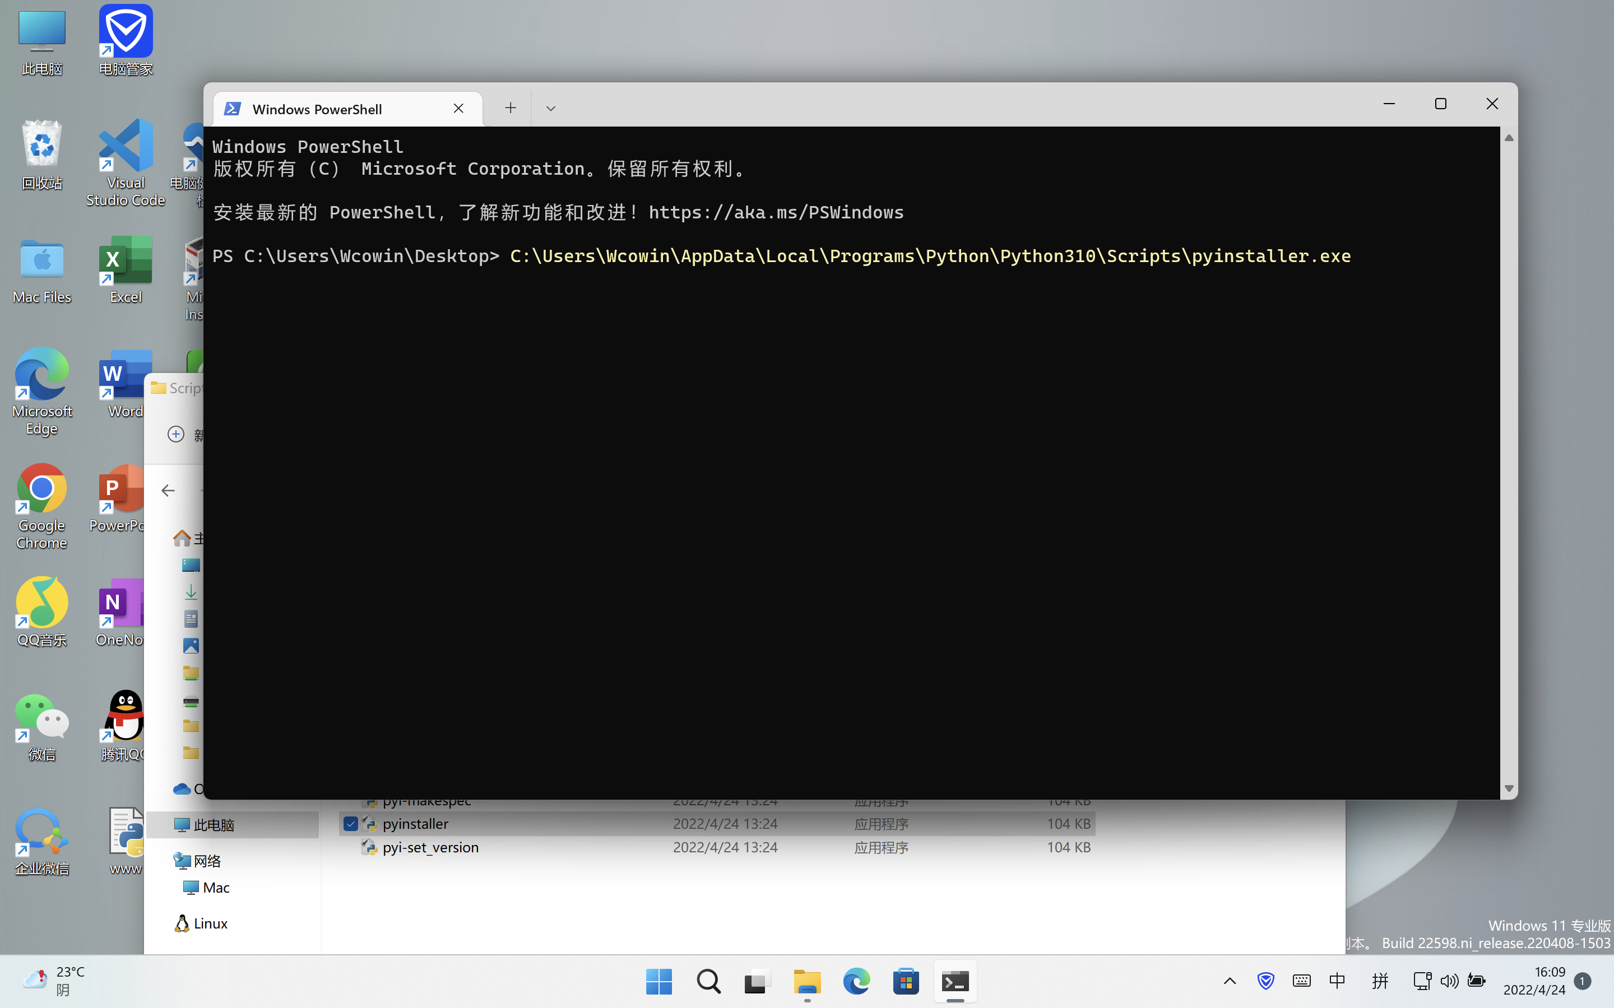The width and height of the screenshot is (1614, 1008).
Task: Click Explorer back navigation arrow
Action: tap(168, 491)
